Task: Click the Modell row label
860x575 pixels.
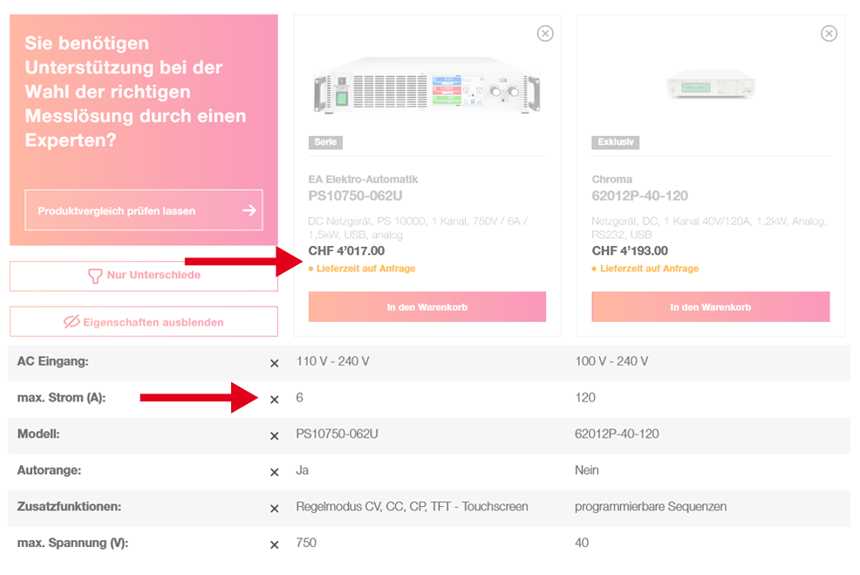Action: pos(38,434)
